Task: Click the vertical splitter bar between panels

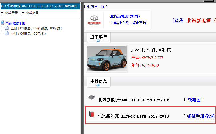Action: click(82, 68)
